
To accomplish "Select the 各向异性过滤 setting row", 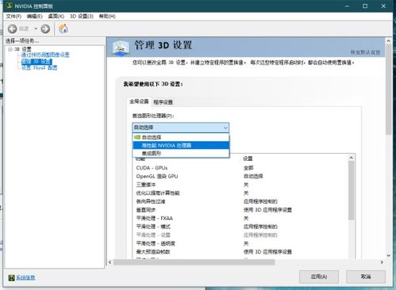I will (x=240, y=201).
